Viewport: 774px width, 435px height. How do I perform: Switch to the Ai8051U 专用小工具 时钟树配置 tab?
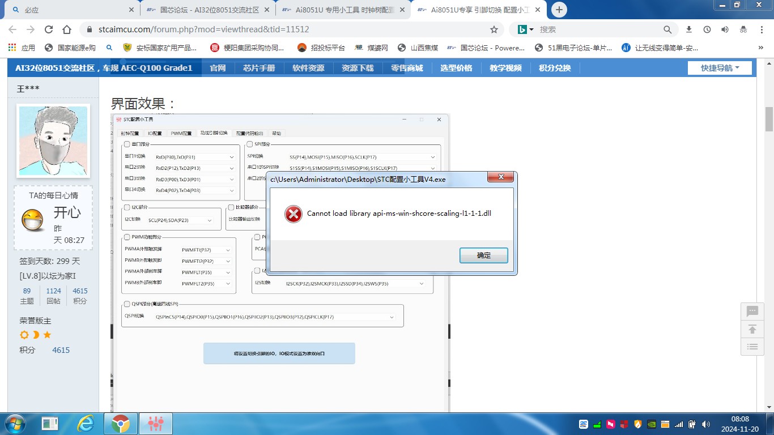(x=343, y=10)
